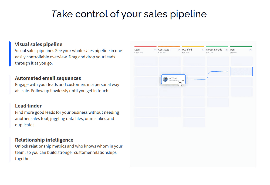This screenshot has width=270, height=185.
Task: Select the Visual sales pipeline feature heading
Action: [39, 44]
